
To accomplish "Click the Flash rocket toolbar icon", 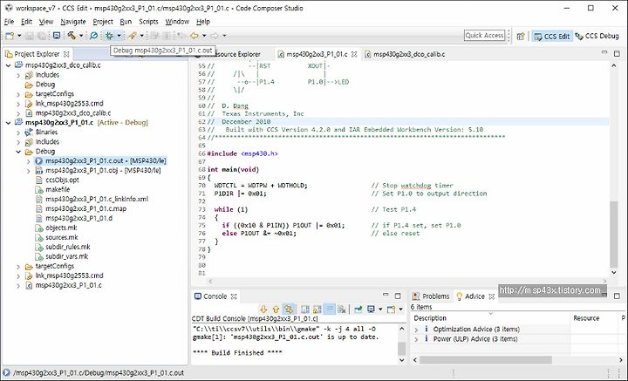I will 133,36.
